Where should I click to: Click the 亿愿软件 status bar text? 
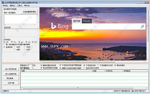point(6,91)
